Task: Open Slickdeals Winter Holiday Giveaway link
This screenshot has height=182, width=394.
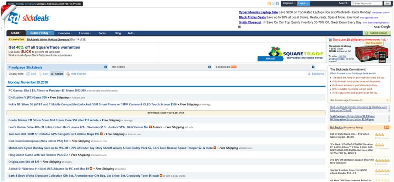Action: coord(48,39)
